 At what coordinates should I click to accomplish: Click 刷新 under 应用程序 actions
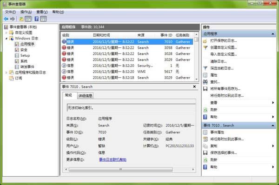pos(214,110)
